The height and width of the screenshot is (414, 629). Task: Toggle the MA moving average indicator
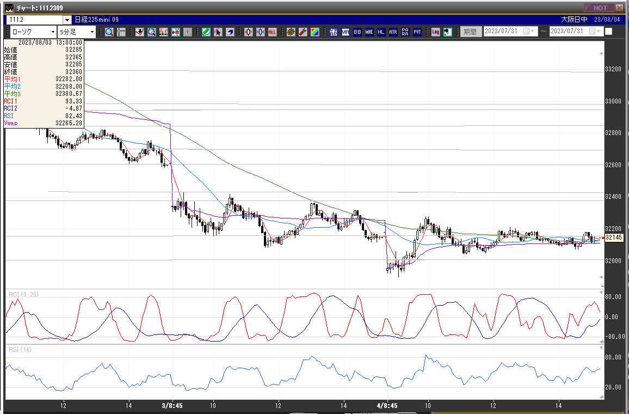(346, 32)
